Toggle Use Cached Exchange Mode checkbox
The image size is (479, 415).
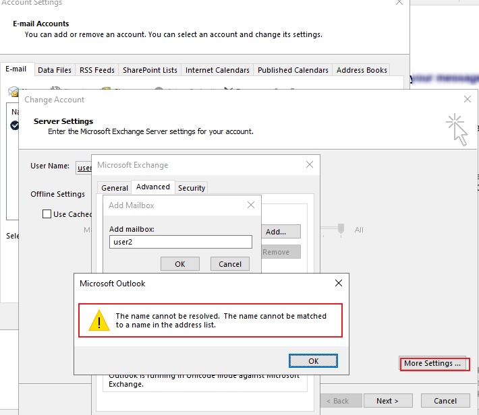tap(47, 214)
